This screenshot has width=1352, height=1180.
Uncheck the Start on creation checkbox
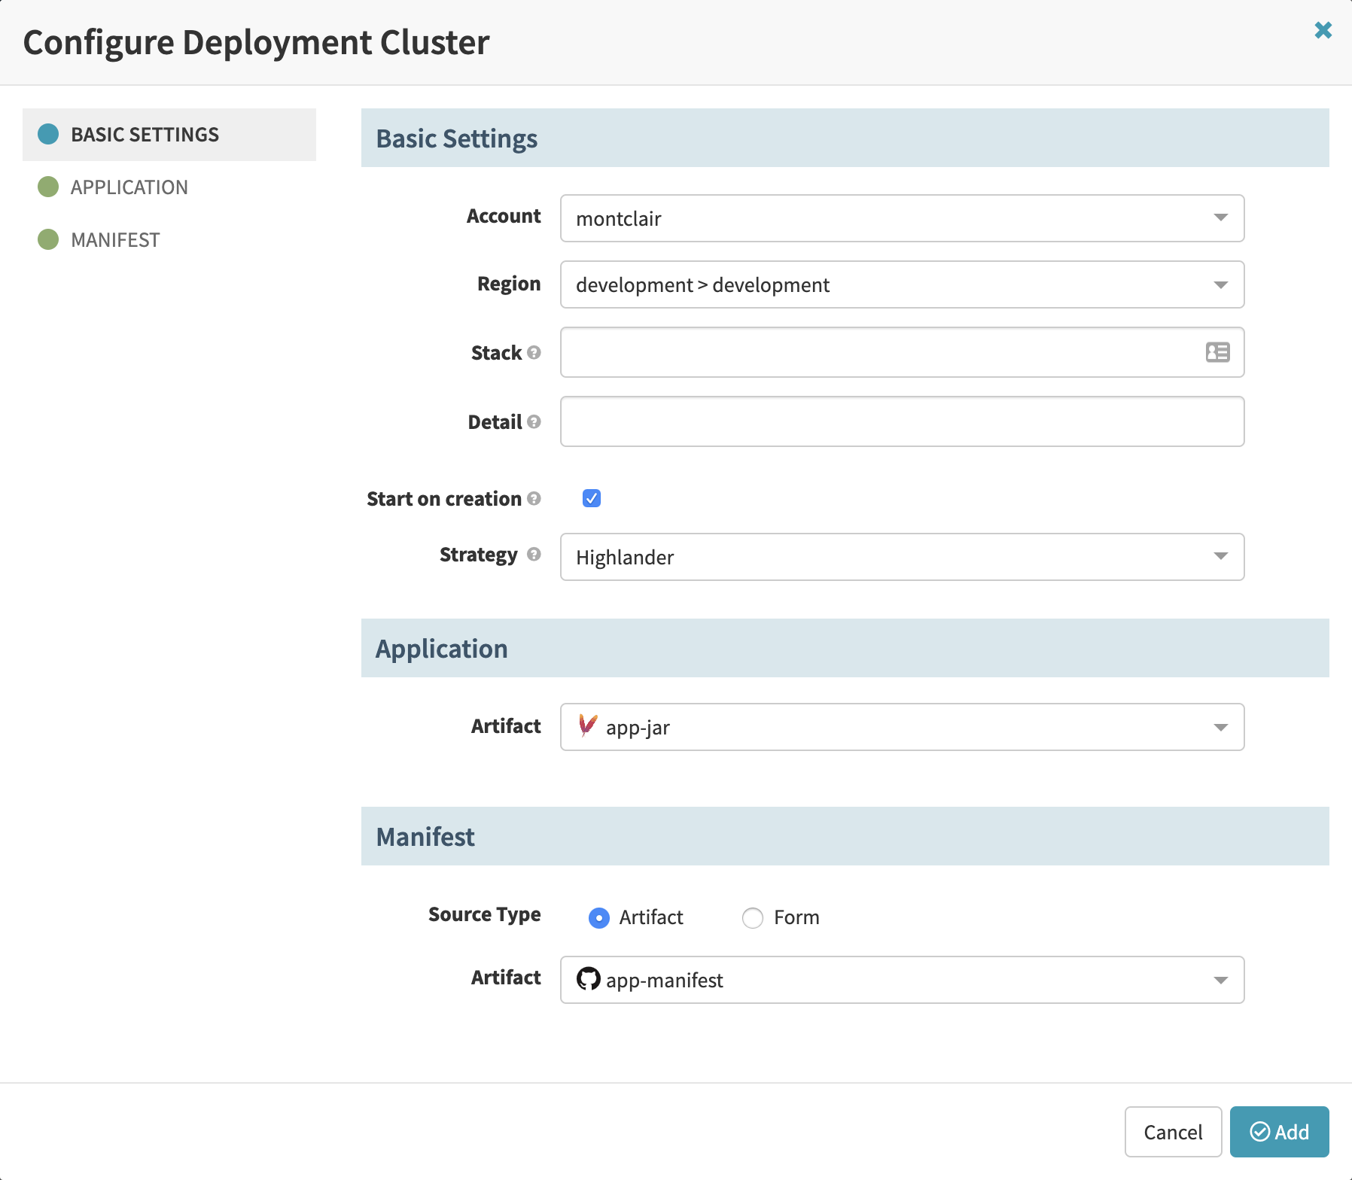pos(592,498)
